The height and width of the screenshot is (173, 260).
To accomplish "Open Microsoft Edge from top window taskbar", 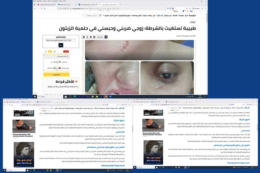I will 75,96.
